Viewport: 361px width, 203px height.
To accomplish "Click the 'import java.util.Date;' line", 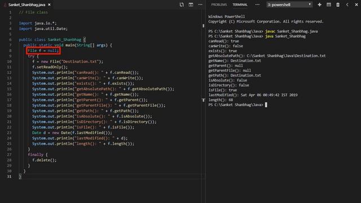I will pyautogui.click(x=43, y=29).
